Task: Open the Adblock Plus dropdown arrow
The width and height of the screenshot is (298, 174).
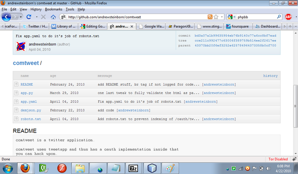Action: pyautogui.click(x=296, y=17)
